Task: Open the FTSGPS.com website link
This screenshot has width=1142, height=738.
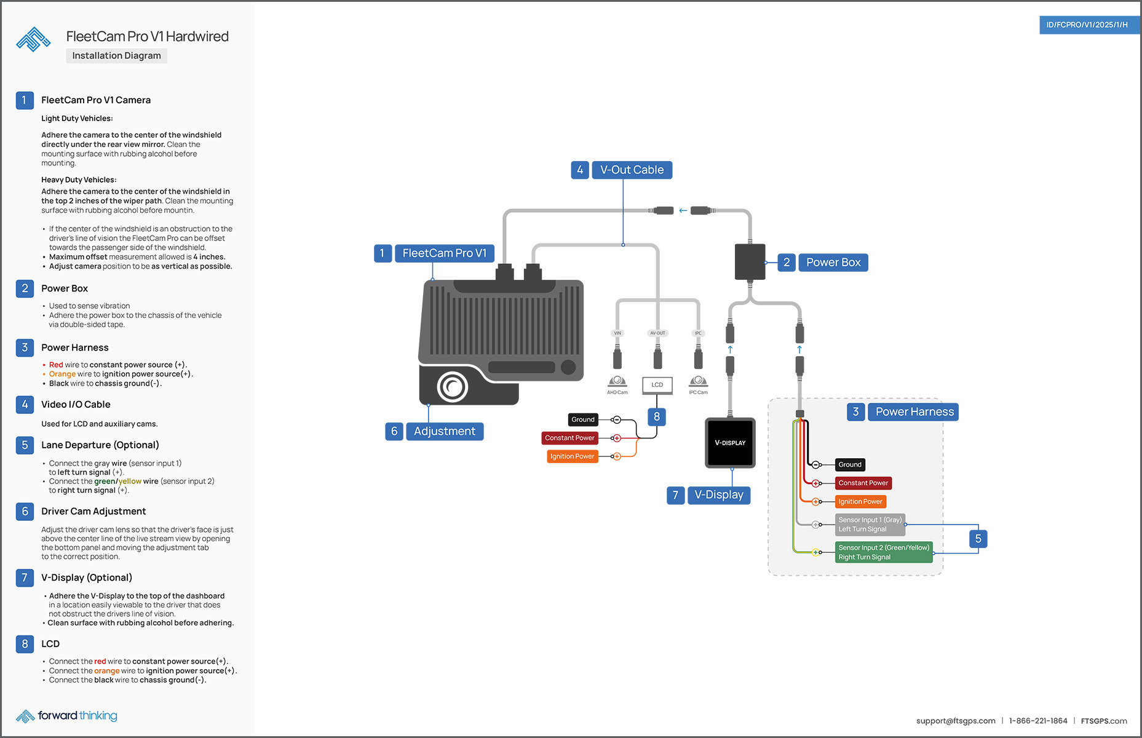Action: (1103, 721)
